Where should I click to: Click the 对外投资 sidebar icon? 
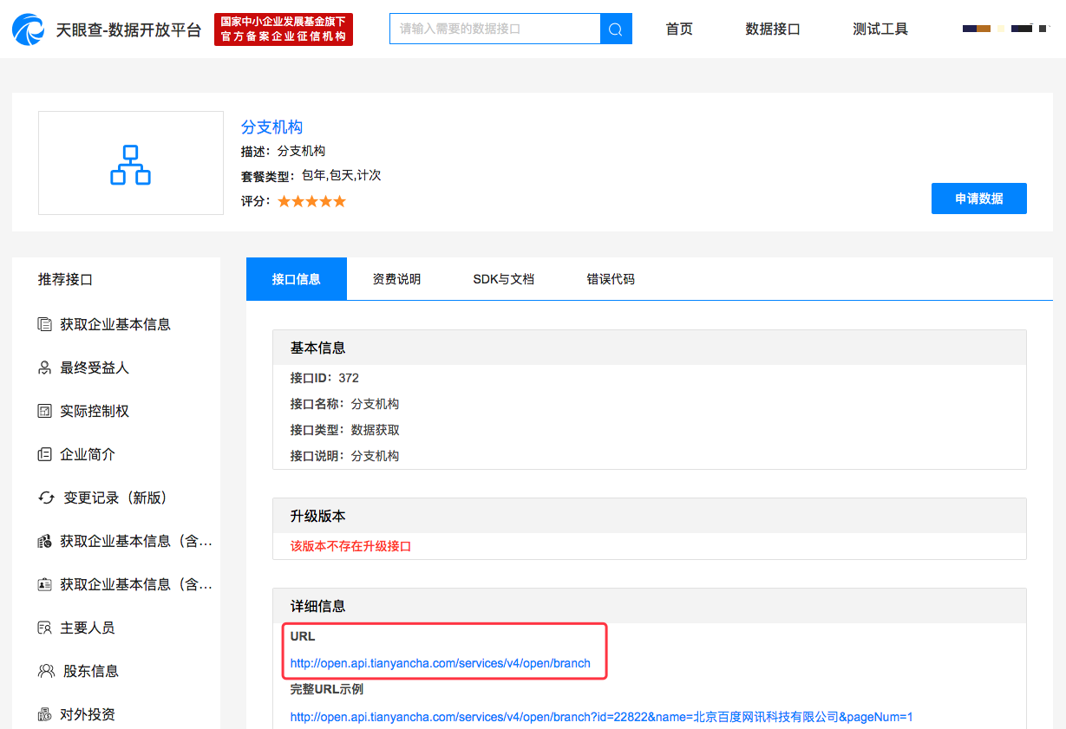point(45,714)
